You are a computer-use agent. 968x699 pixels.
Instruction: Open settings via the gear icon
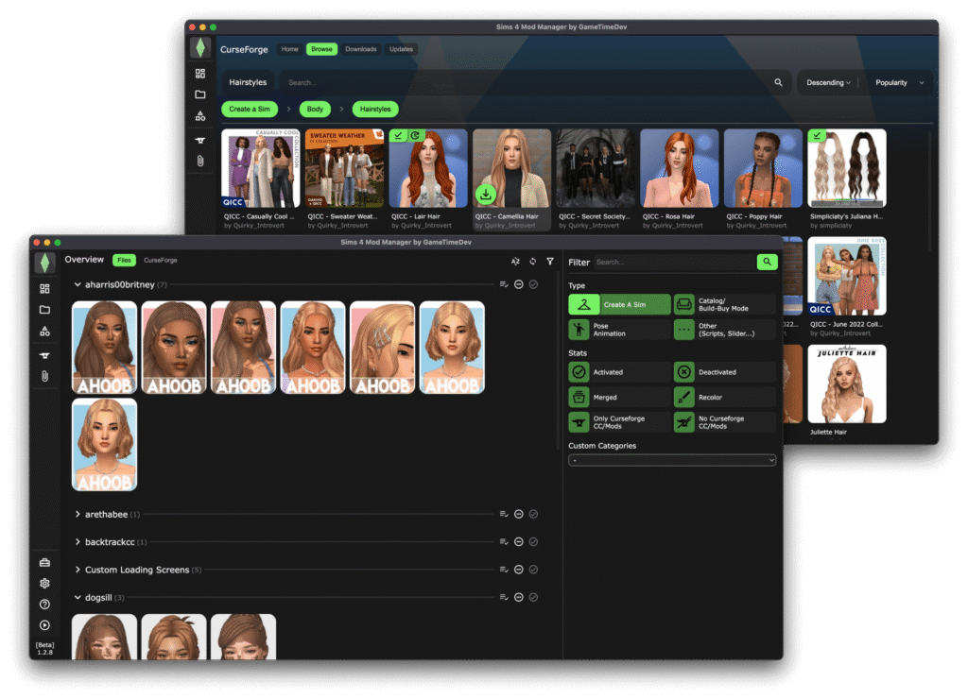44,583
